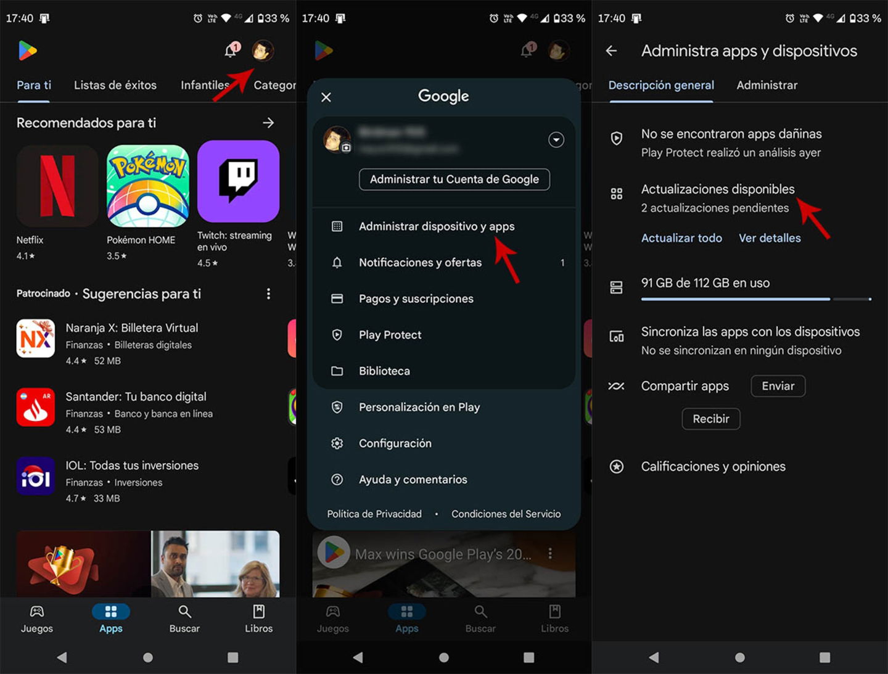The width and height of the screenshot is (888, 674).
Task: Click the Enviar button
Action: pos(778,386)
